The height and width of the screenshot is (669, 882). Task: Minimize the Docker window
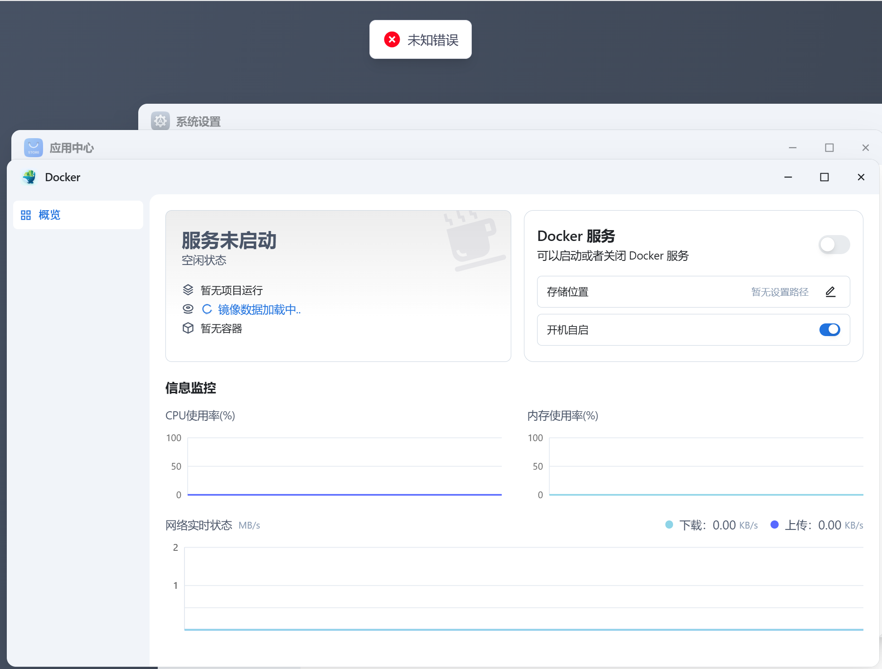click(x=788, y=177)
